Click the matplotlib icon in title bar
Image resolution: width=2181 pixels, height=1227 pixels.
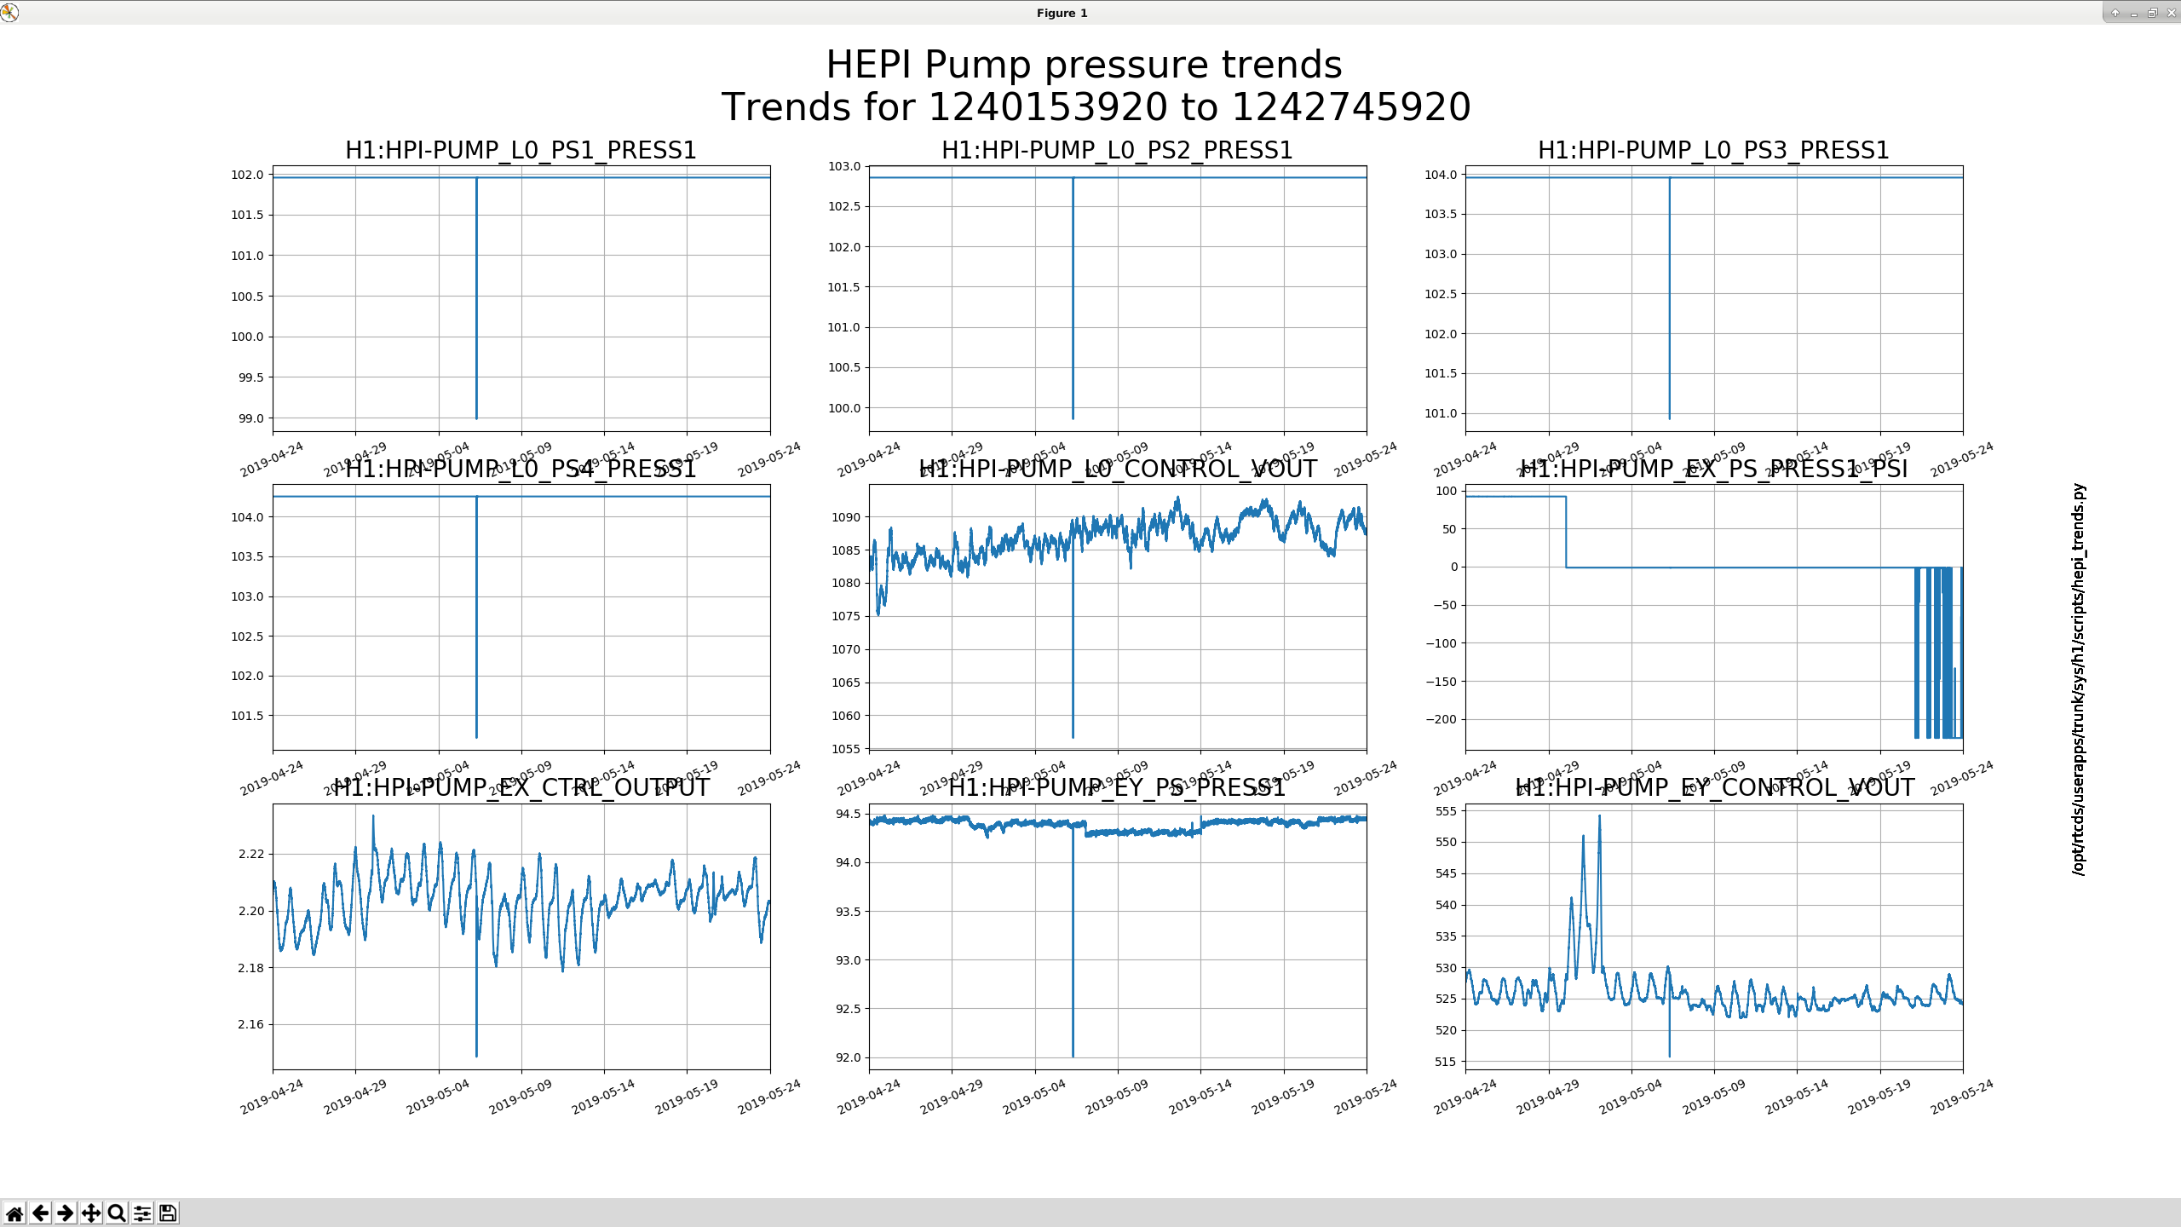[9, 12]
